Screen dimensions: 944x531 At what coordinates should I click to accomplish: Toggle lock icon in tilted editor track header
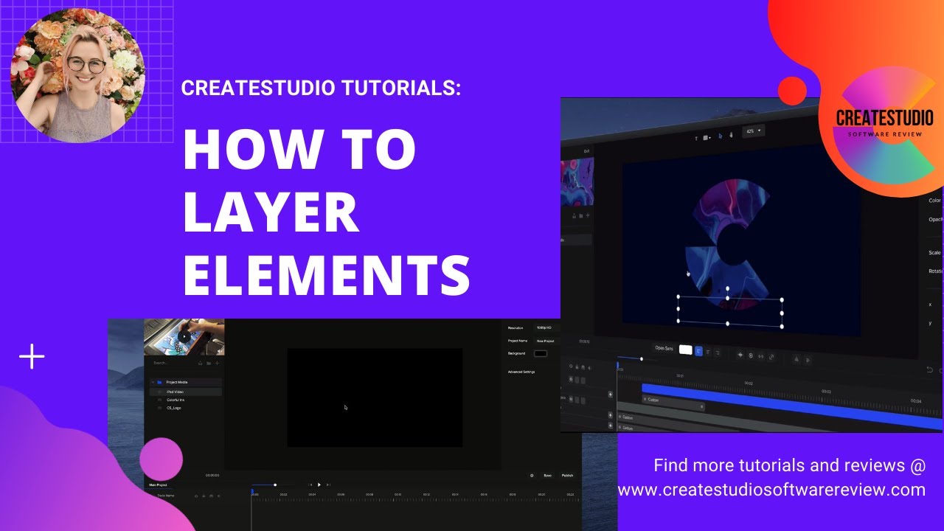tap(577, 367)
